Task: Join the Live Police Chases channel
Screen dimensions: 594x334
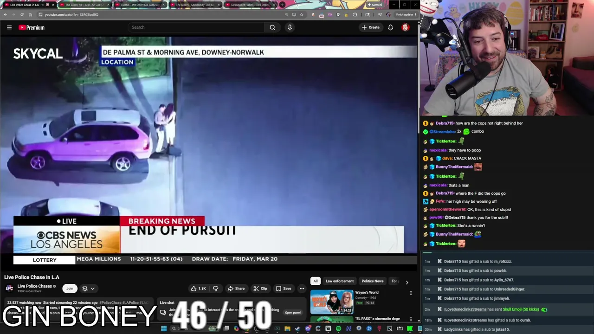Action: (x=70, y=289)
